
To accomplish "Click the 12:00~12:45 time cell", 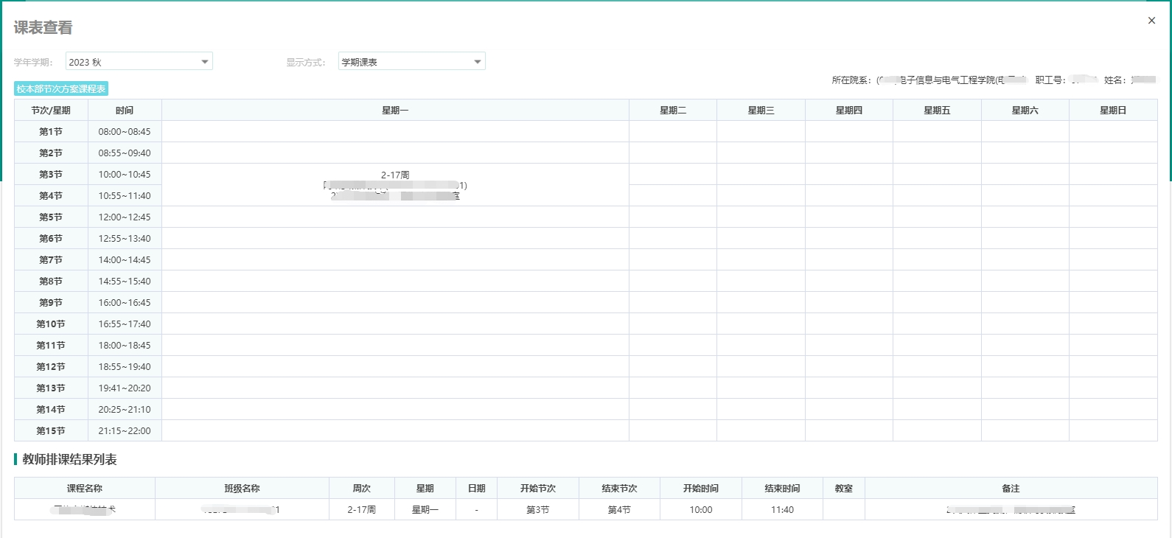I will coord(125,217).
